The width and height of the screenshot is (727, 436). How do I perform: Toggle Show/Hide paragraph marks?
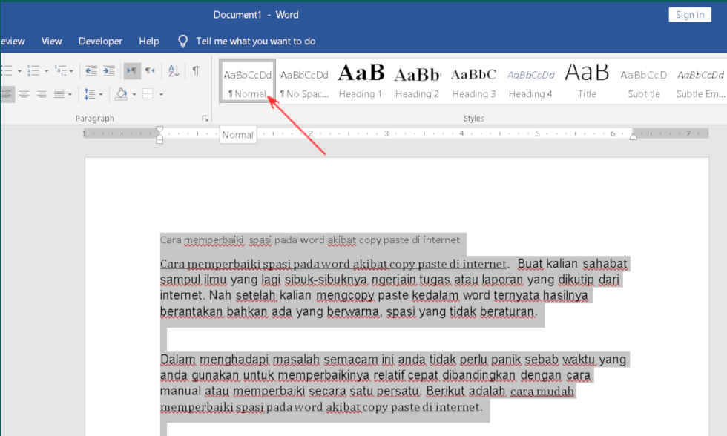coord(196,71)
